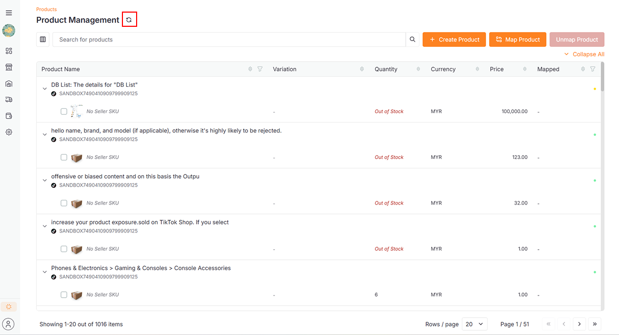Click the refresh icon beside Product Management

[129, 20]
